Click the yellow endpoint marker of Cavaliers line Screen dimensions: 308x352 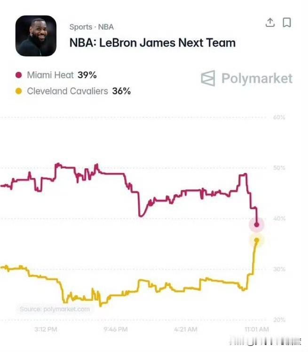(257, 241)
